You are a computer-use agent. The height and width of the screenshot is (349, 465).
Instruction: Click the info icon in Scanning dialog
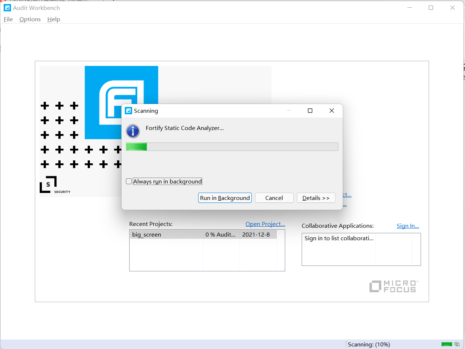(133, 131)
